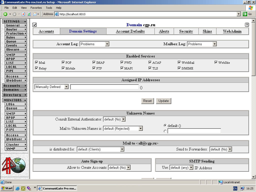Click the Reset button
Screen dimensions: 256x192
coord(147,101)
